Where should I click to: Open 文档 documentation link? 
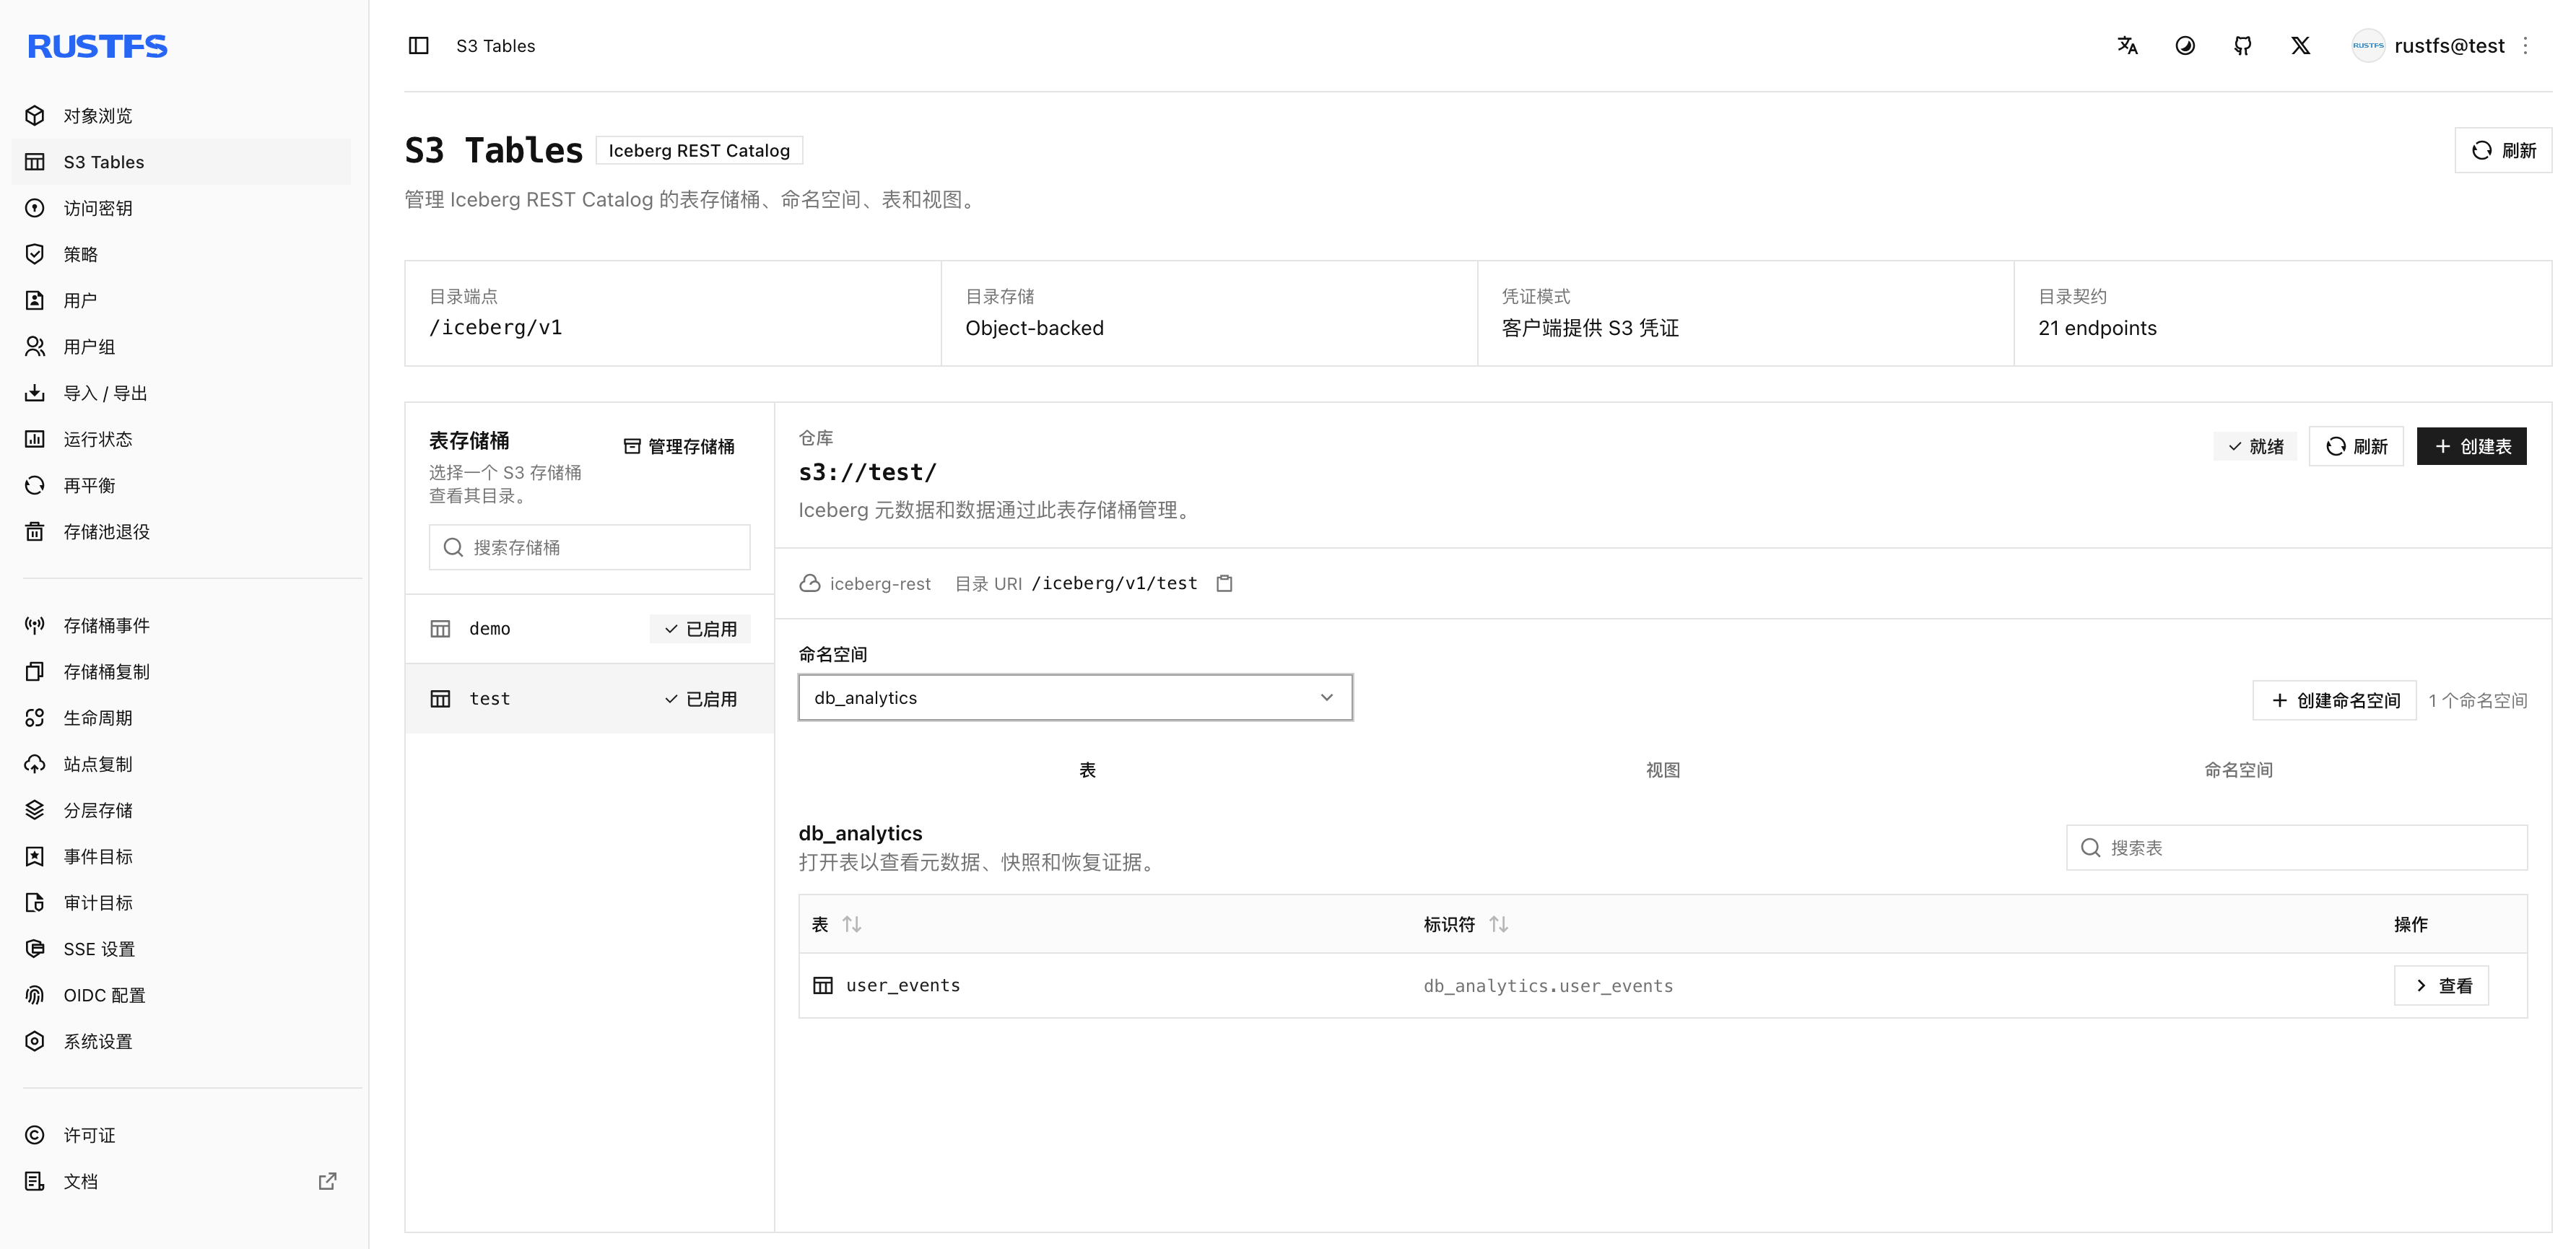[181, 1181]
